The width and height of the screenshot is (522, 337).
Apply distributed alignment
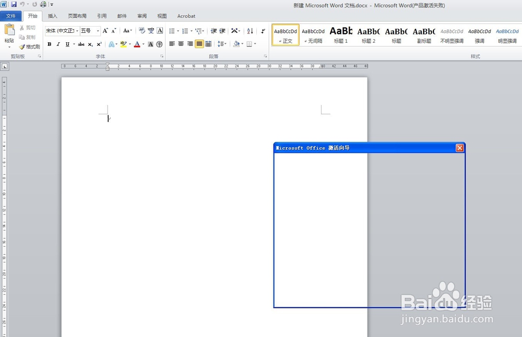click(208, 44)
